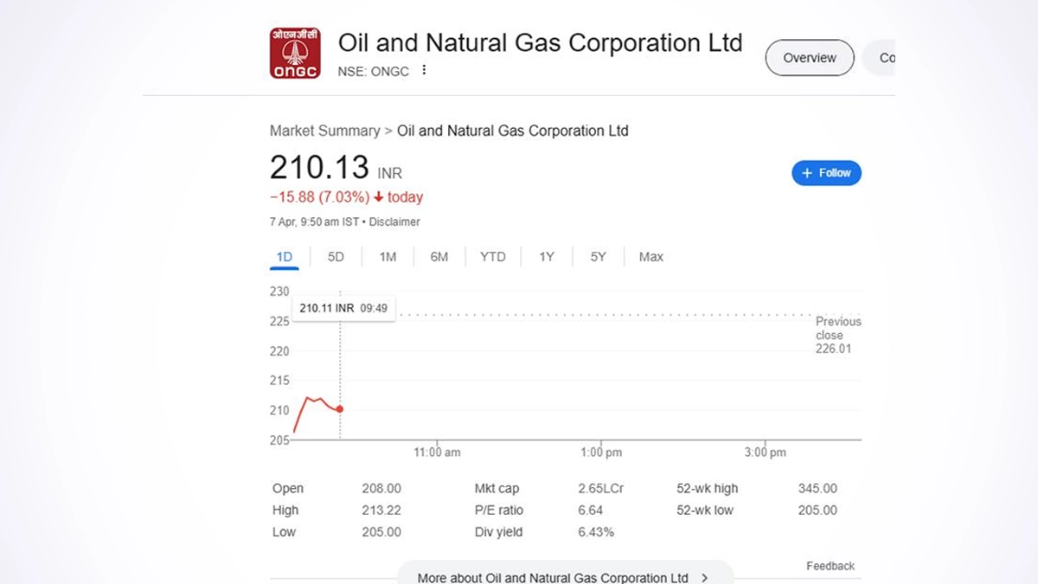This screenshot has height=584, width=1038.
Task: Select the 5Y chart range
Action: coord(598,257)
